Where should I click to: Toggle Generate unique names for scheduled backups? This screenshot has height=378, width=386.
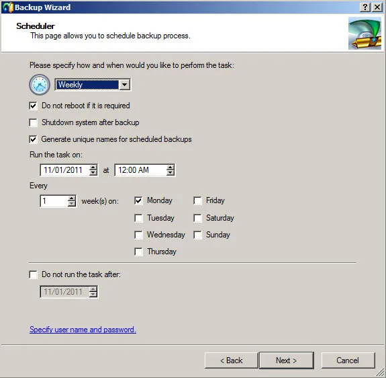[x=33, y=139]
